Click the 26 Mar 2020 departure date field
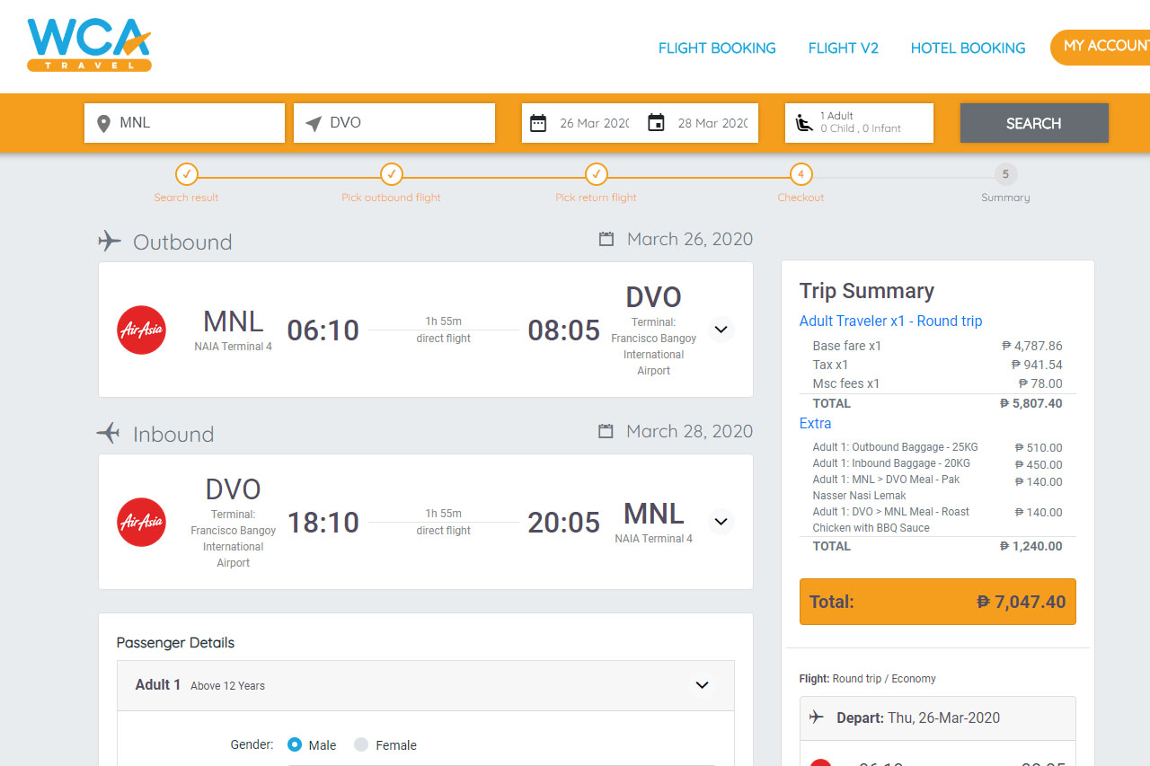Viewport: 1150px width, 766px height. pyautogui.click(x=594, y=123)
